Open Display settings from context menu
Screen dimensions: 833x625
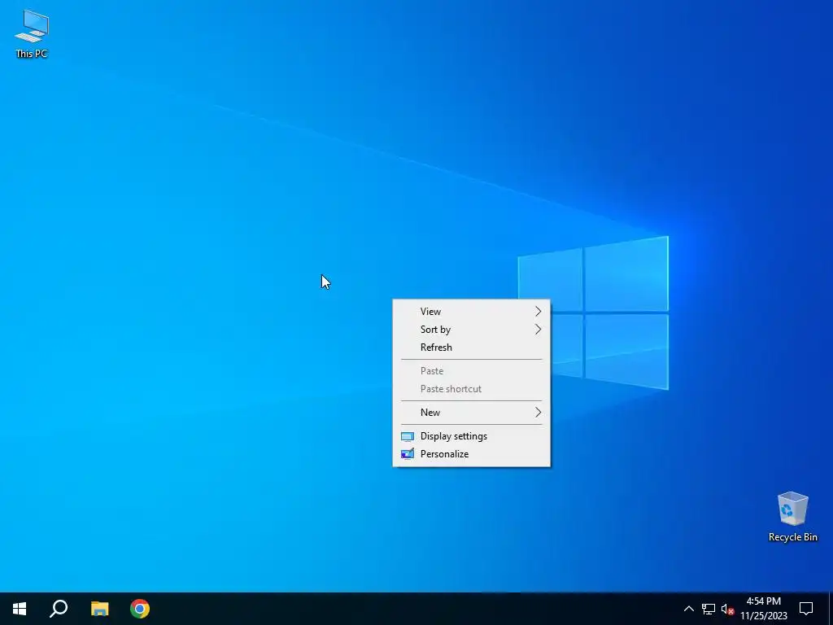pyautogui.click(x=471, y=436)
